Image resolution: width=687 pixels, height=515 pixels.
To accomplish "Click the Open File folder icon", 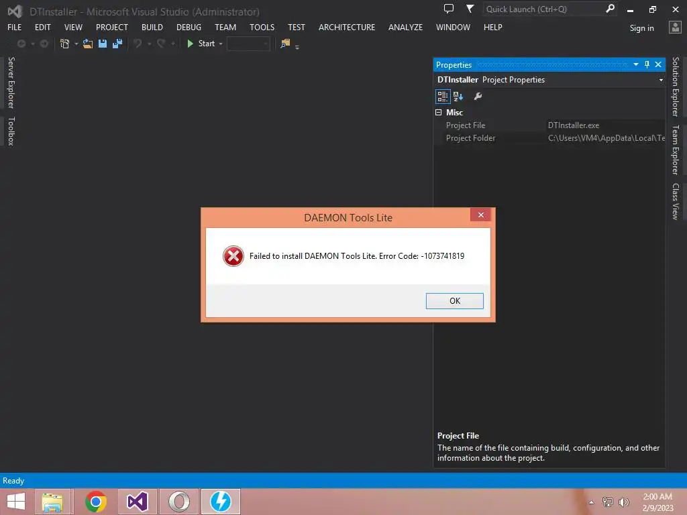I will coord(88,44).
